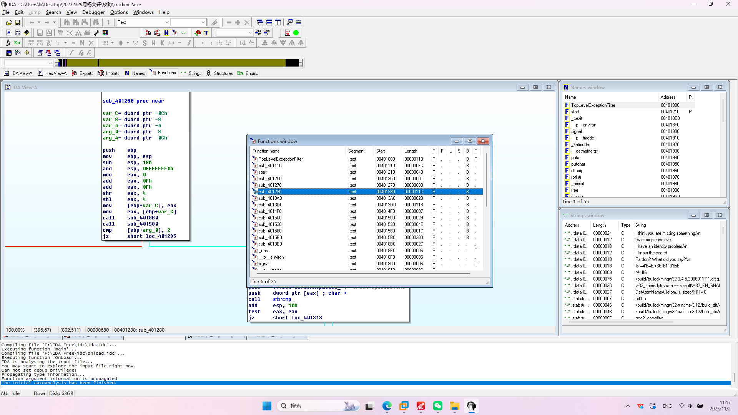
Task: Select sub_4013D0 in Functions window
Action: point(270,205)
